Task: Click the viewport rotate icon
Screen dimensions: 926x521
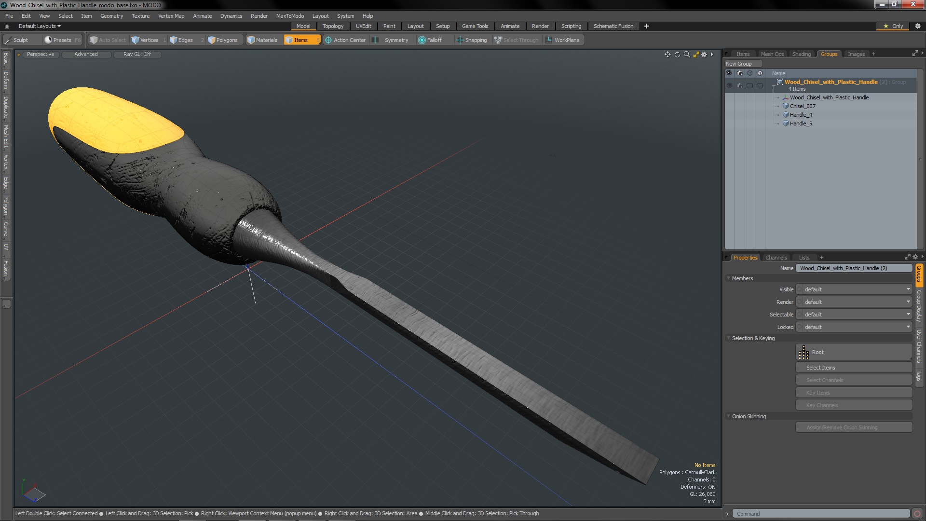Action: click(x=677, y=55)
